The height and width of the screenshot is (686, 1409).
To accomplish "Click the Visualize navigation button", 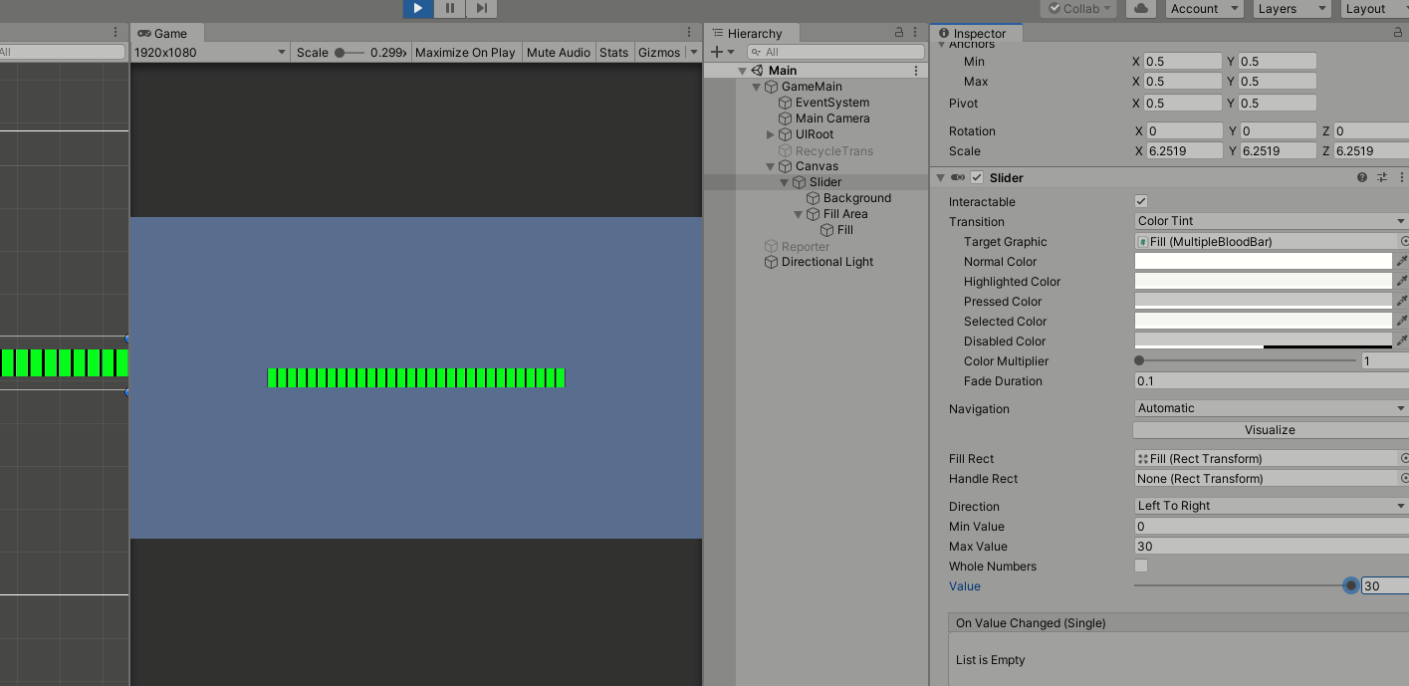I will (x=1270, y=429).
